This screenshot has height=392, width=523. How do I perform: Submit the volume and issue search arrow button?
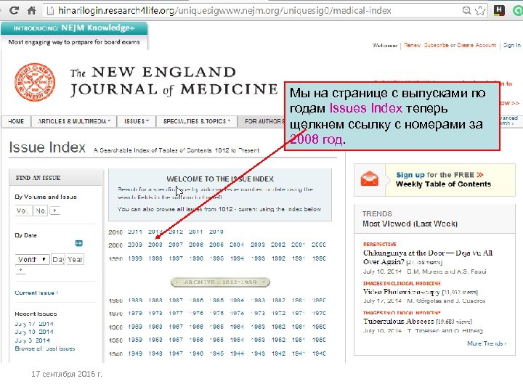click(x=54, y=211)
